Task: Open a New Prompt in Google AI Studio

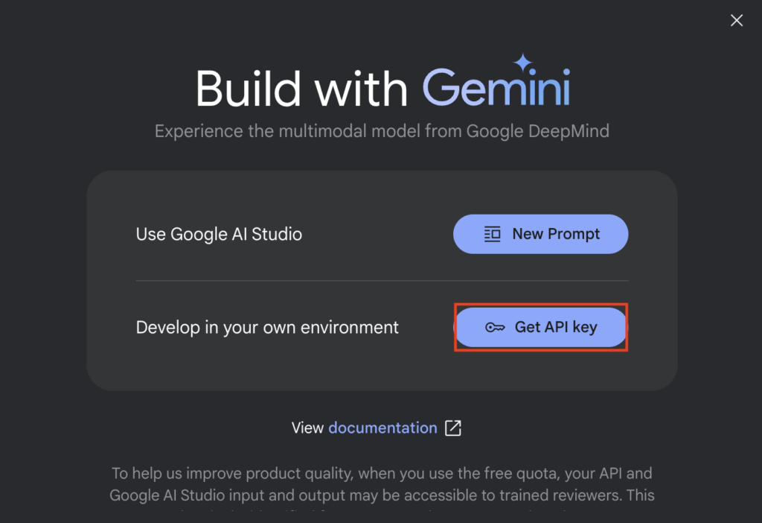Action: coord(541,234)
